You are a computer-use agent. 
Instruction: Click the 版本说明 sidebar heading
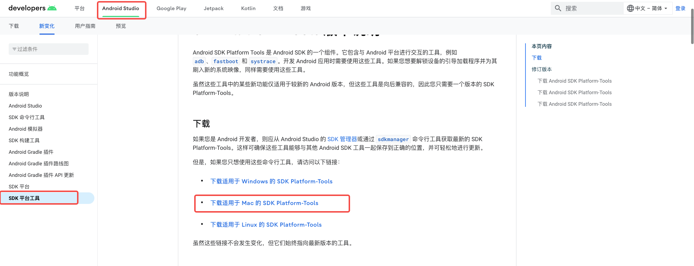[x=19, y=94]
